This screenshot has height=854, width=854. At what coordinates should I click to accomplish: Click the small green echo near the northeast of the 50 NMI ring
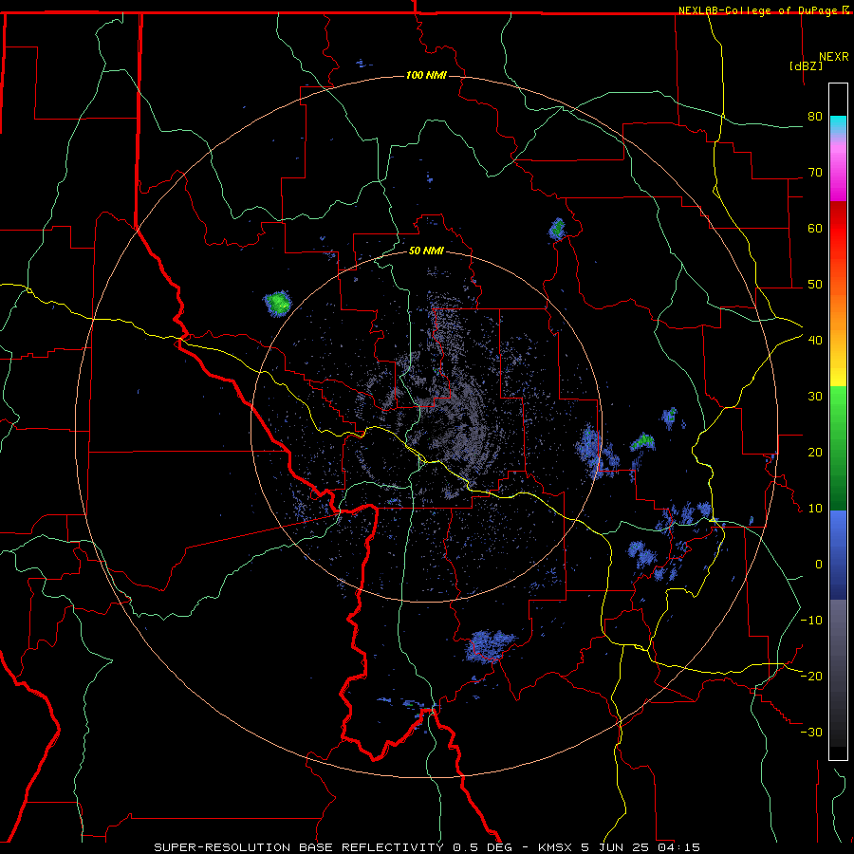557,230
